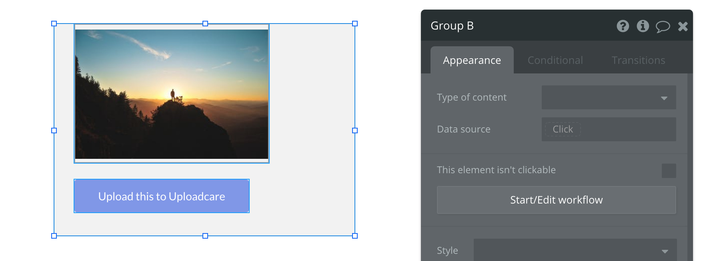Click the "Type of content" label
Image resolution: width=713 pixels, height=261 pixels.
click(472, 97)
